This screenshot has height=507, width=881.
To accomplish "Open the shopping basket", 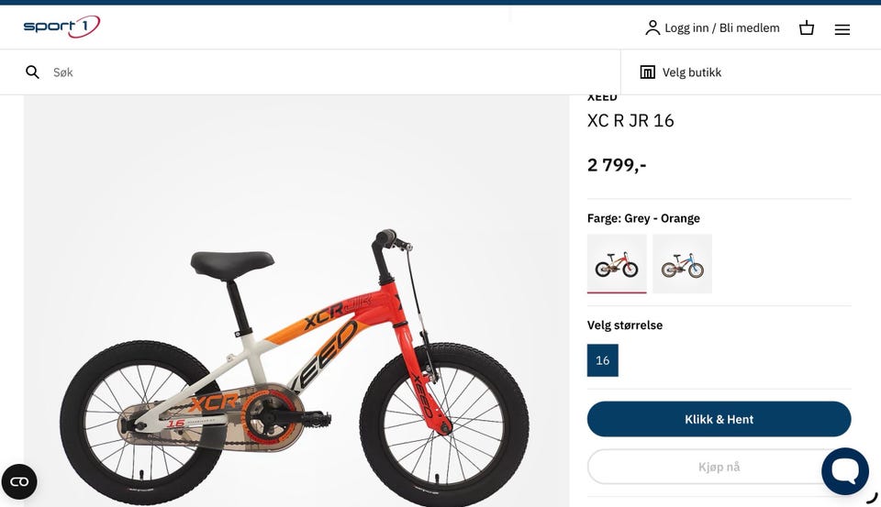I will [807, 28].
